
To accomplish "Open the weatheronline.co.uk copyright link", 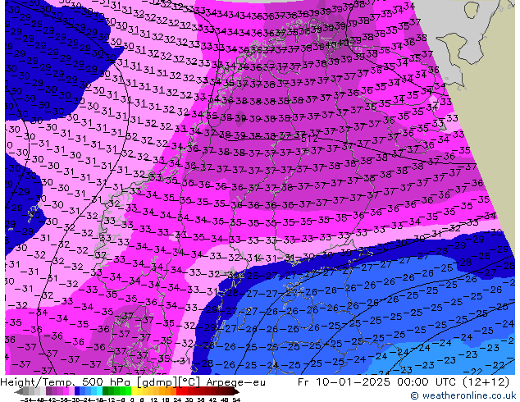I will (463, 395).
